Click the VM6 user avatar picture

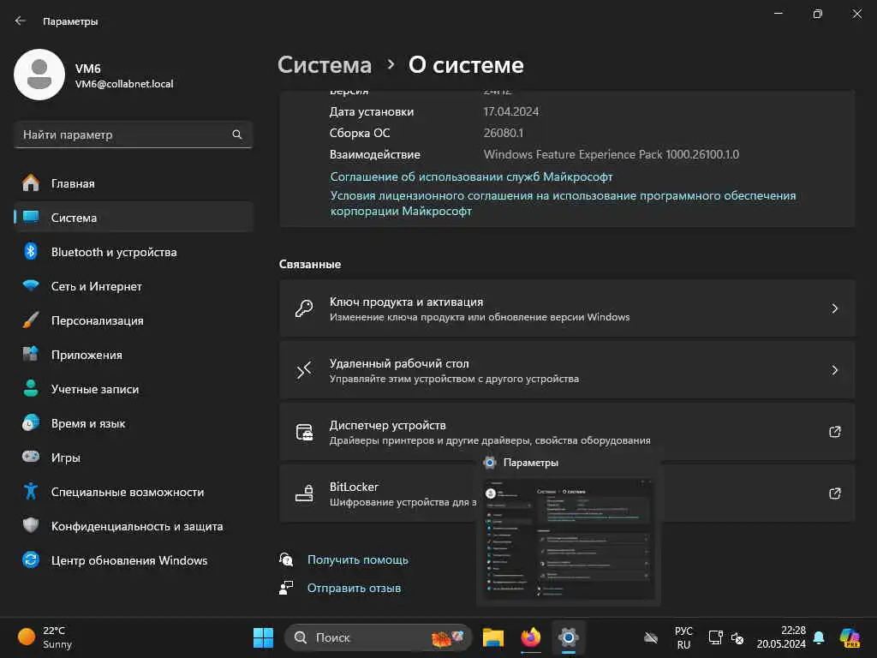coord(39,75)
